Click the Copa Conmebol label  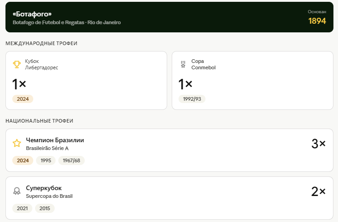click(x=203, y=64)
